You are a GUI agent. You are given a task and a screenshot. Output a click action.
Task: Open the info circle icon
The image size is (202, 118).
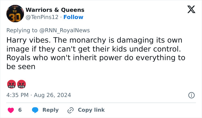pyautogui.click(x=191, y=95)
